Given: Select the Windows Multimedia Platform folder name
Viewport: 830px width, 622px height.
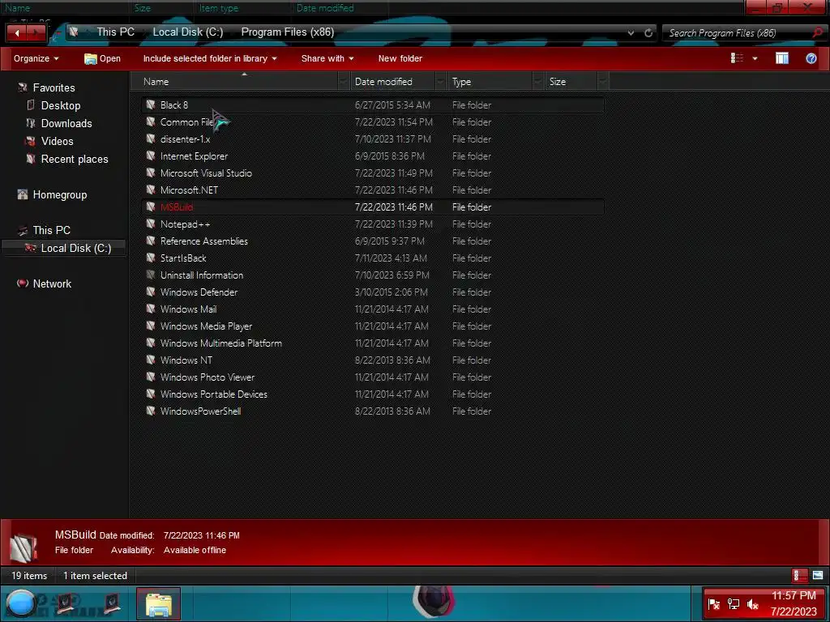Looking at the screenshot, I should click(x=220, y=343).
